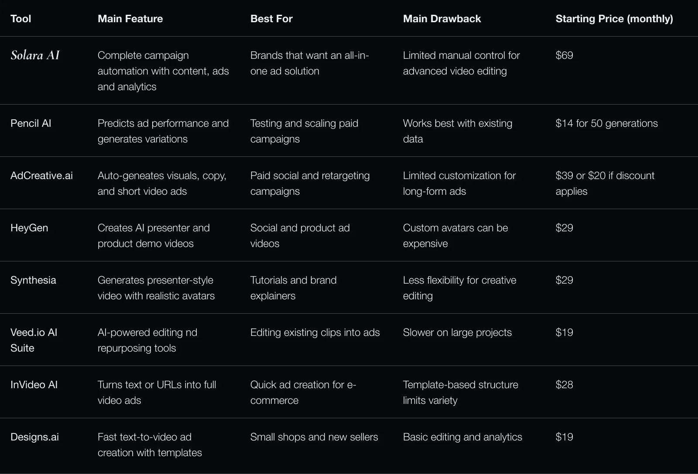Select the Pencil AI tool name
The height and width of the screenshot is (474, 698).
click(x=31, y=123)
